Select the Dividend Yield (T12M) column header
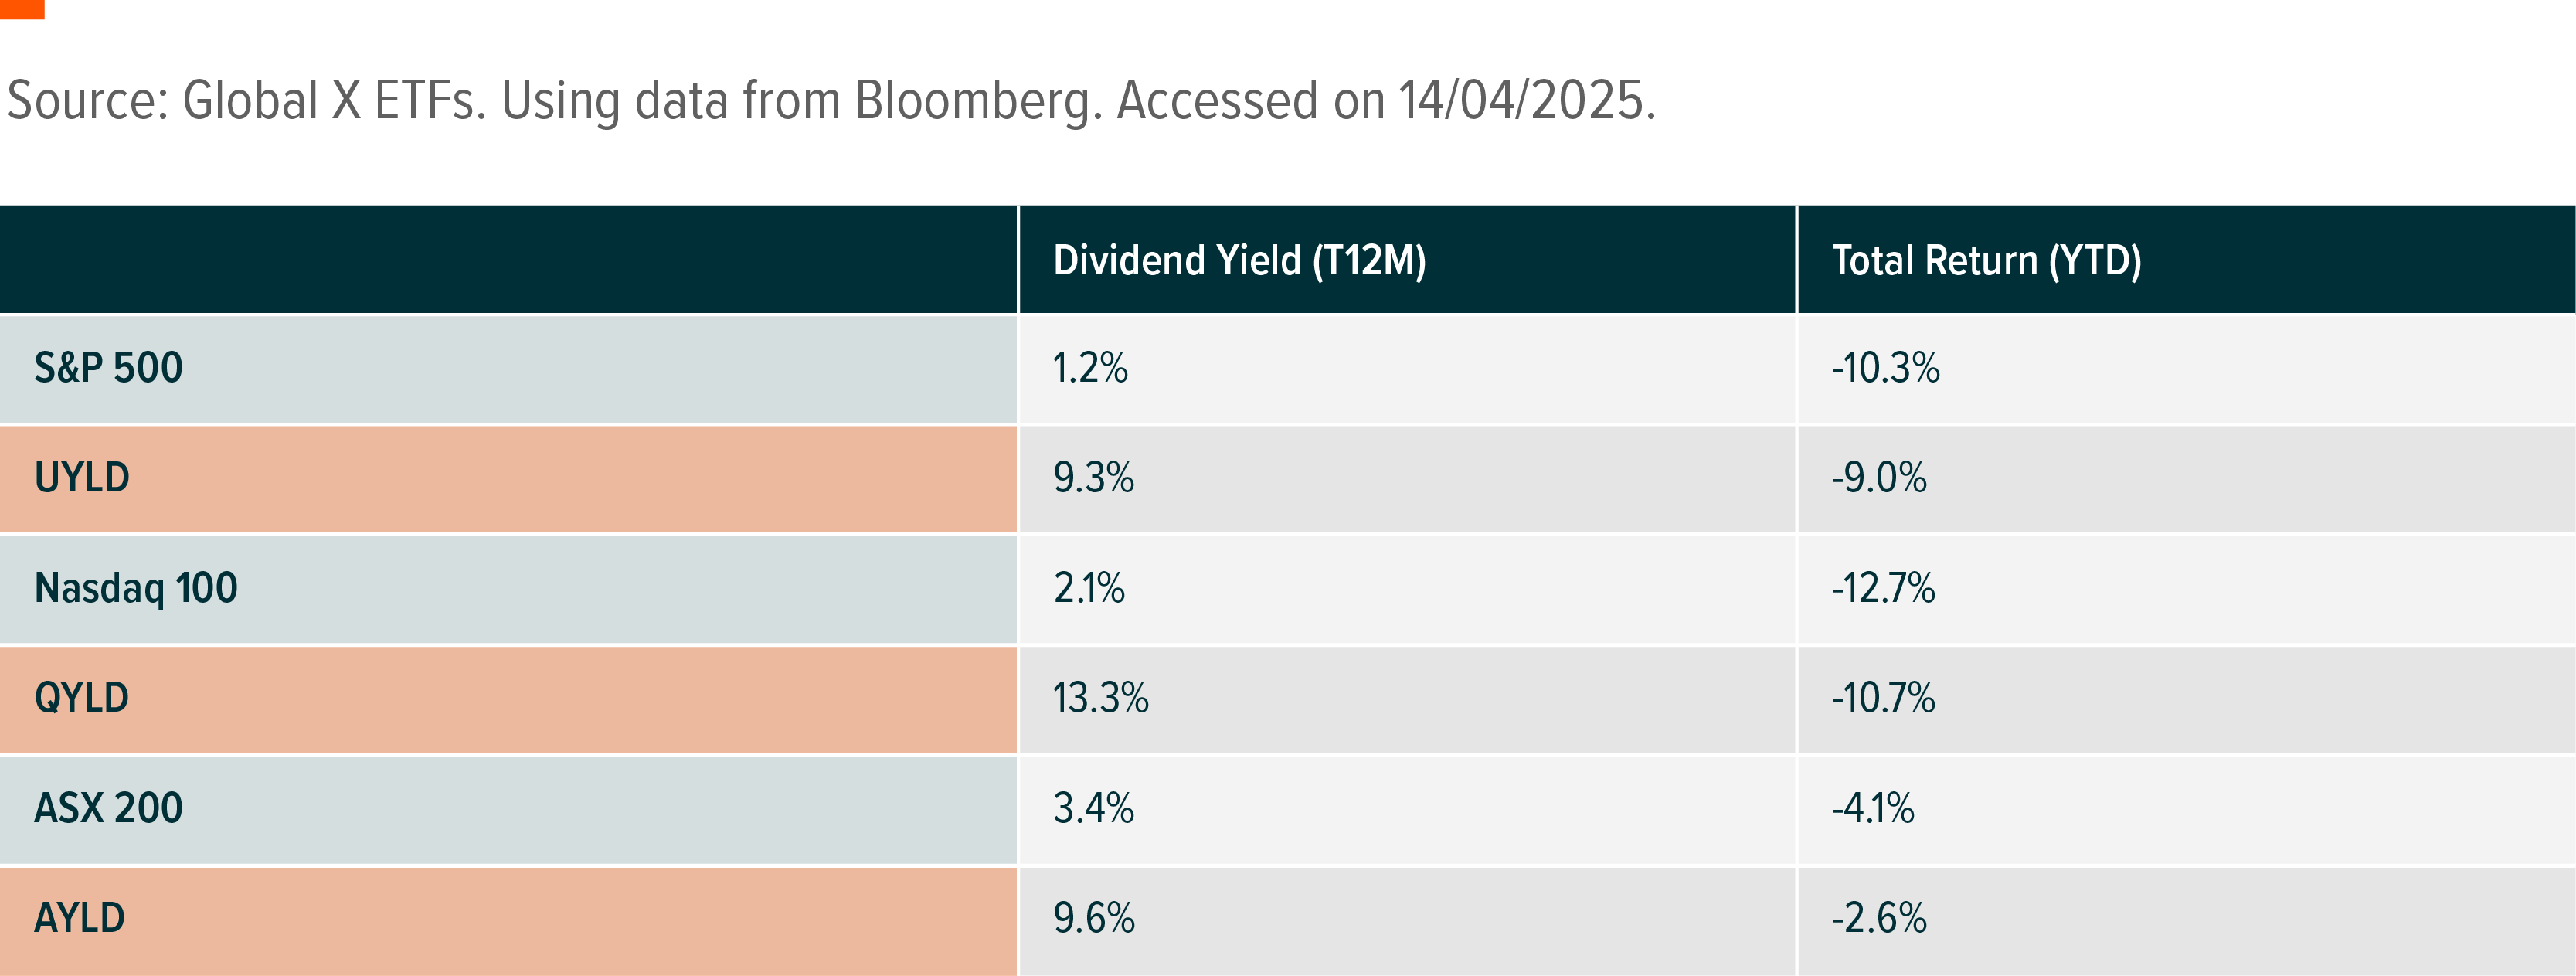The width and height of the screenshot is (2576, 976). 1239,261
